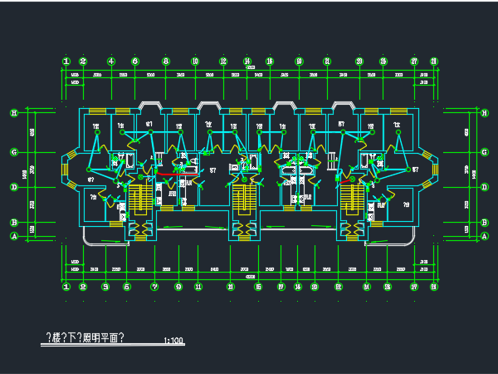
Task: Select axis grid bubble 10
Action: [195, 62]
